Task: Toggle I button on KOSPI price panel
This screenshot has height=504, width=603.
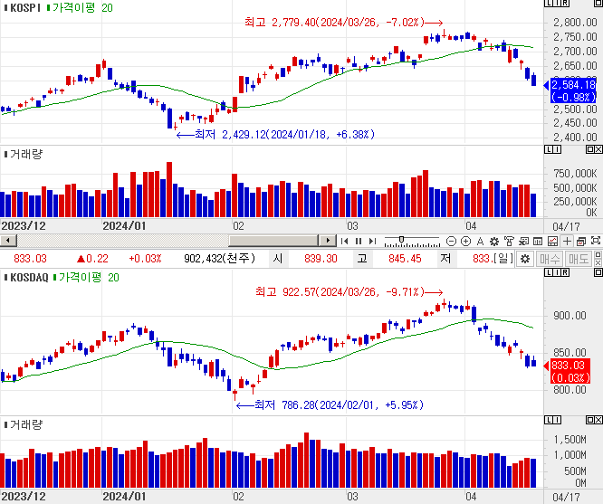Action: click(557, 3)
